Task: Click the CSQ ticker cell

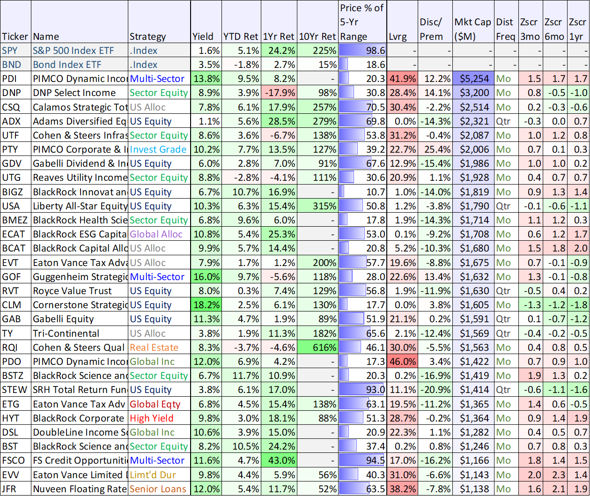Action: pos(15,107)
